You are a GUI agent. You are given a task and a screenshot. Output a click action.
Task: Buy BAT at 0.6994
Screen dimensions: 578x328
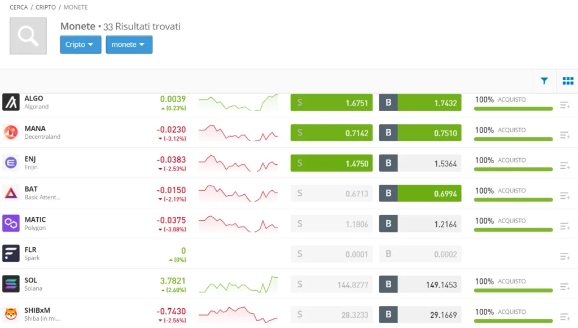coord(420,193)
